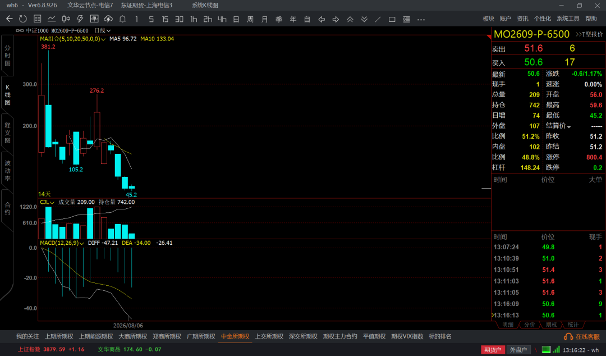Screen dimensions: 606x356
Task: Click the double up chevron icon
Action: [350, 19]
